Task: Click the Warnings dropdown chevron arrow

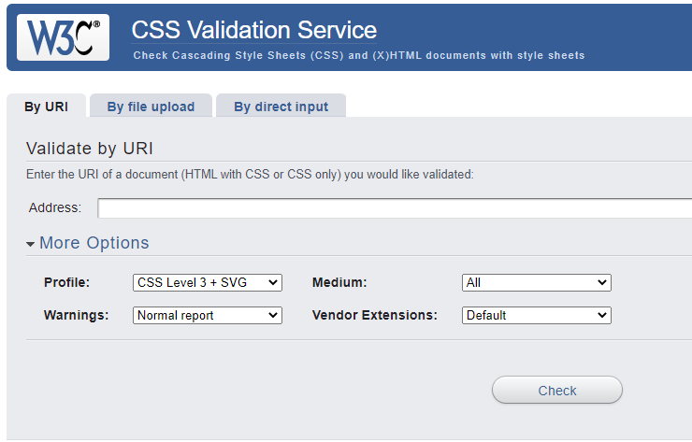Action: (x=273, y=315)
